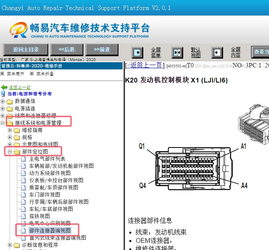Open 电气中心识别视图
The height and width of the screenshot is (250, 269).
pyautogui.click(x=50, y=223)
